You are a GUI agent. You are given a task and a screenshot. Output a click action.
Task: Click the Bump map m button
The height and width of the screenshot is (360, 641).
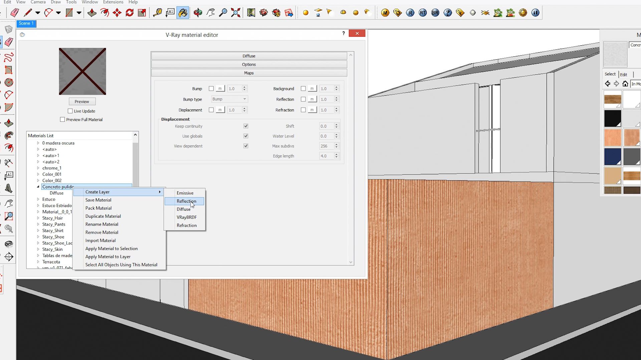(x=220, y=89)
